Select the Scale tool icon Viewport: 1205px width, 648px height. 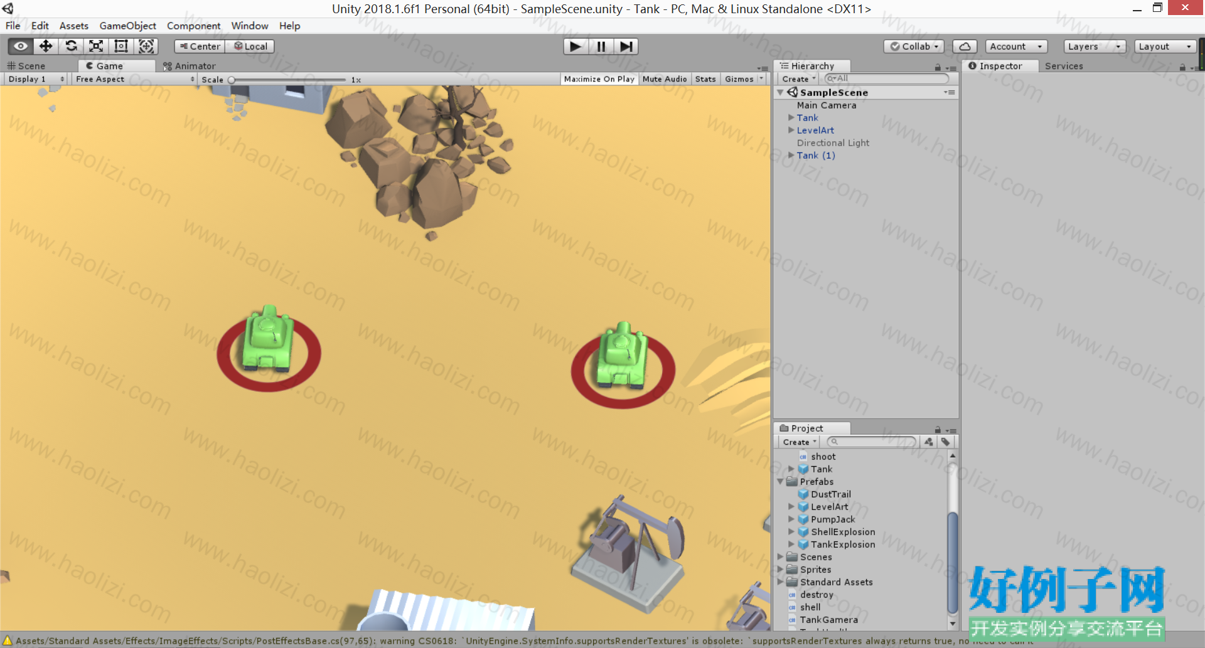click(x=96, y=46)
